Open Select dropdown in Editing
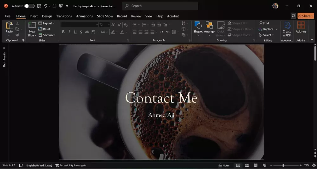 tap(266, 35)
